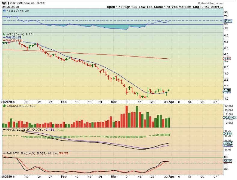This screenshot has width=237, height=180.
Task: Click the 61.14 stochastic axis tag
Action: [228, 161]
